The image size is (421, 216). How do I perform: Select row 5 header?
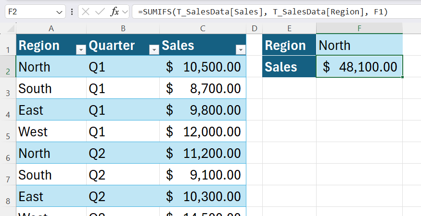pyautogui.click(x=8, y=132)
